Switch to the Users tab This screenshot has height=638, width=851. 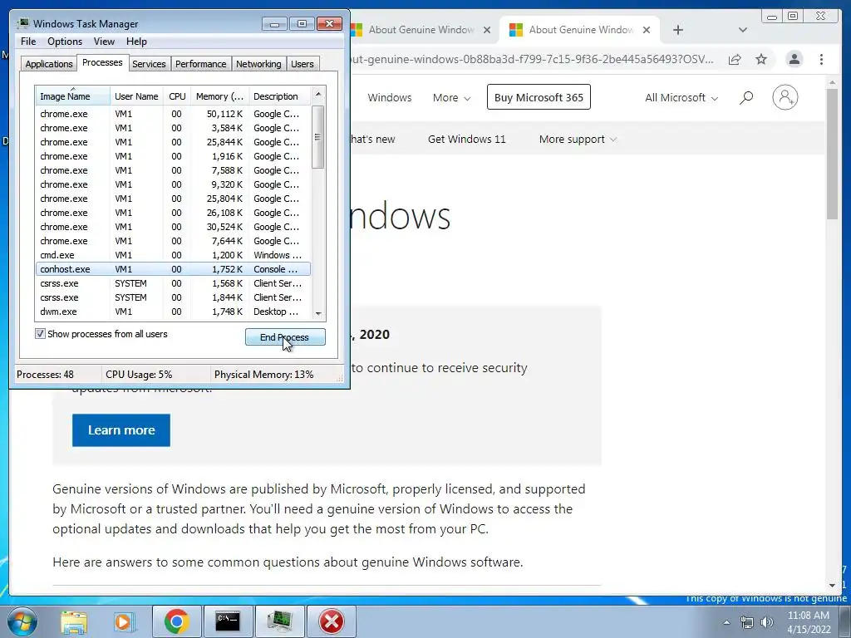pos(302,64)
